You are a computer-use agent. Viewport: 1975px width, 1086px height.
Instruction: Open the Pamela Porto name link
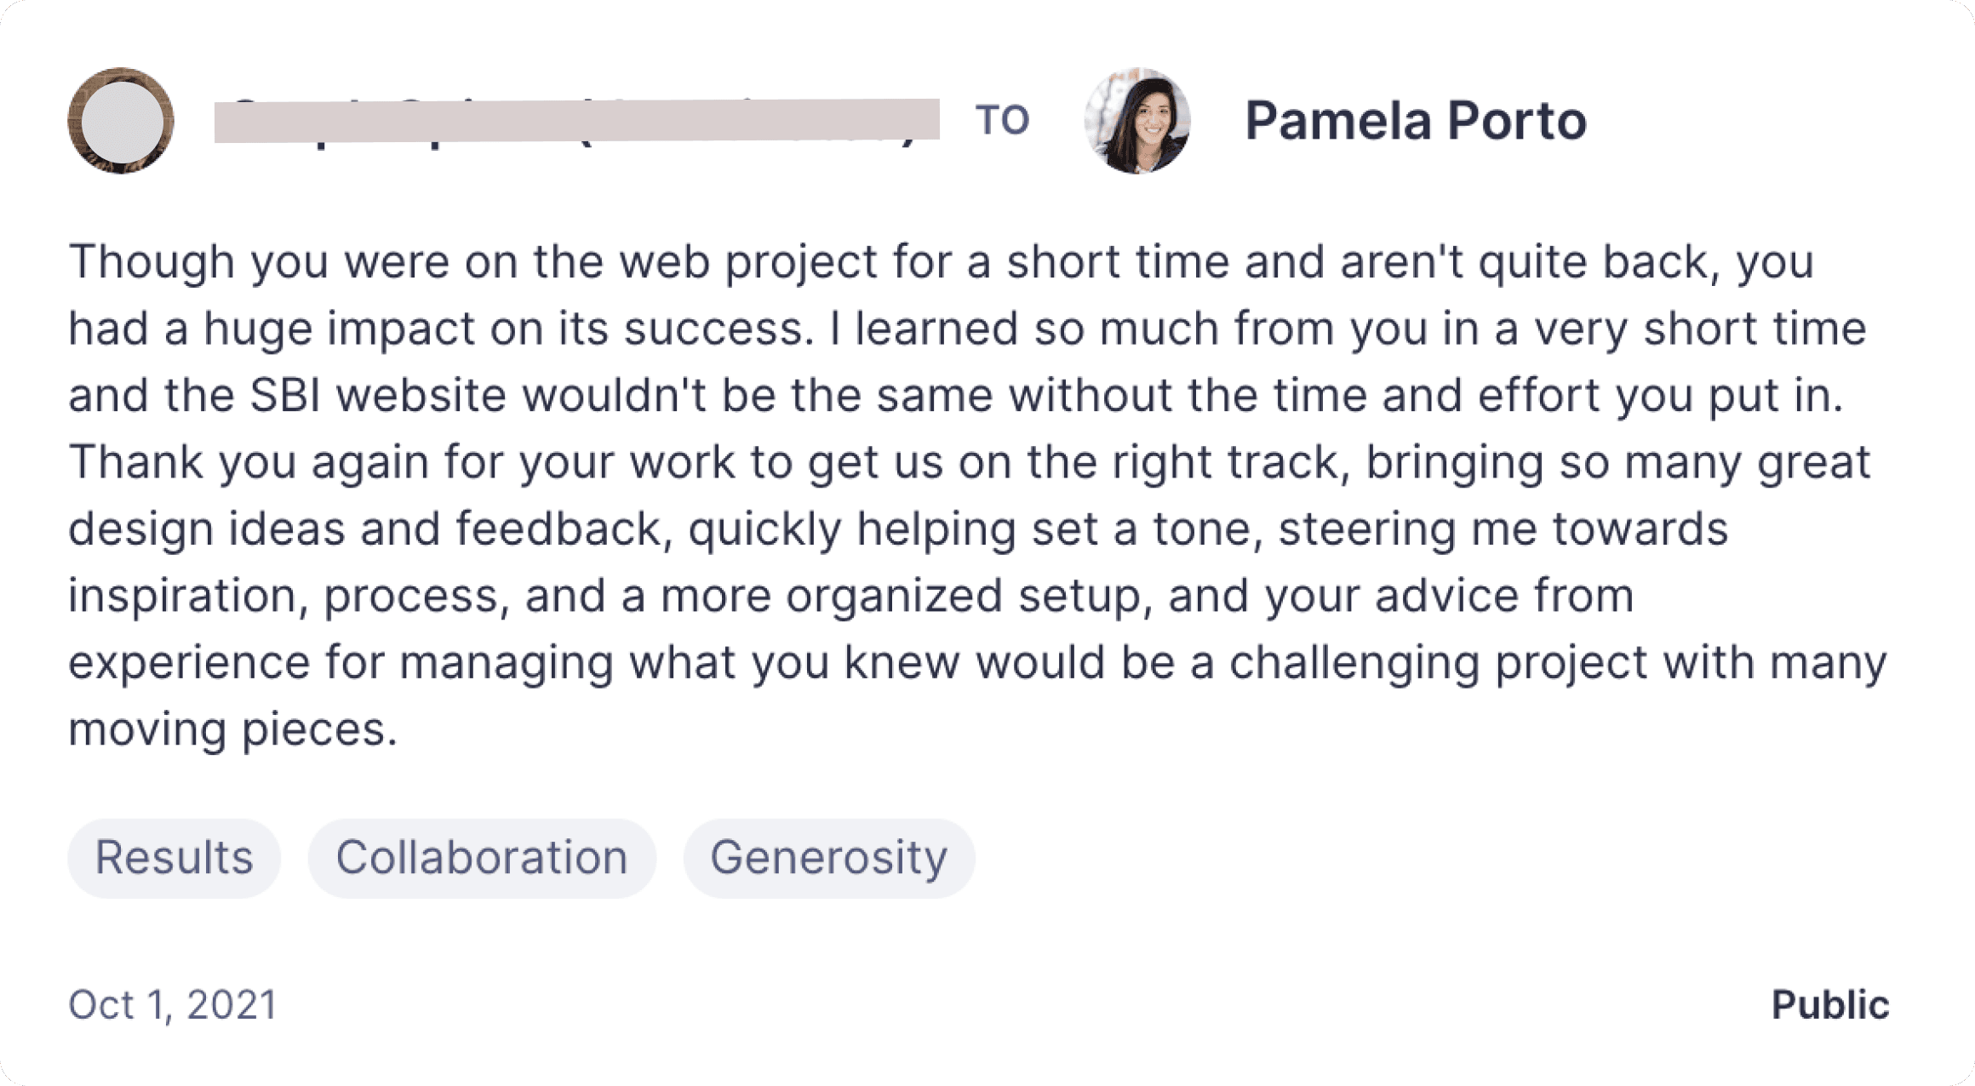(x=1415, y=121)
